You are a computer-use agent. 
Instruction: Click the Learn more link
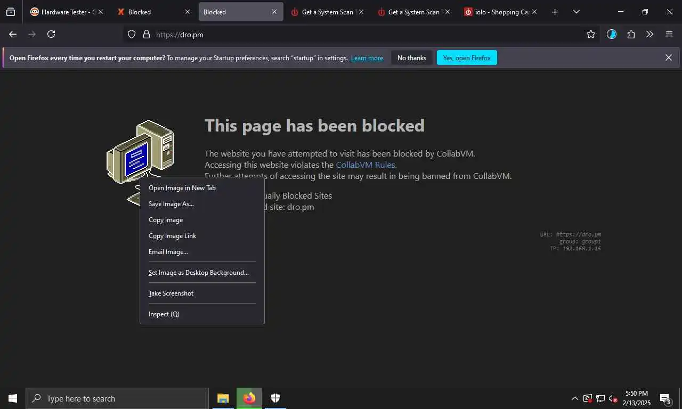(367, 58)
